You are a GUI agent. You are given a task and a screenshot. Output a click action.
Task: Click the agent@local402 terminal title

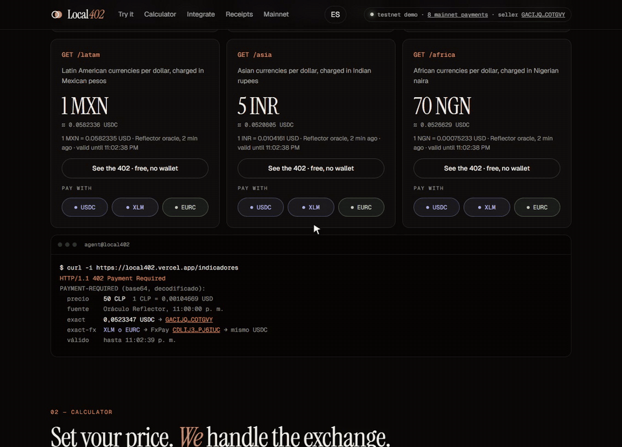107,244
